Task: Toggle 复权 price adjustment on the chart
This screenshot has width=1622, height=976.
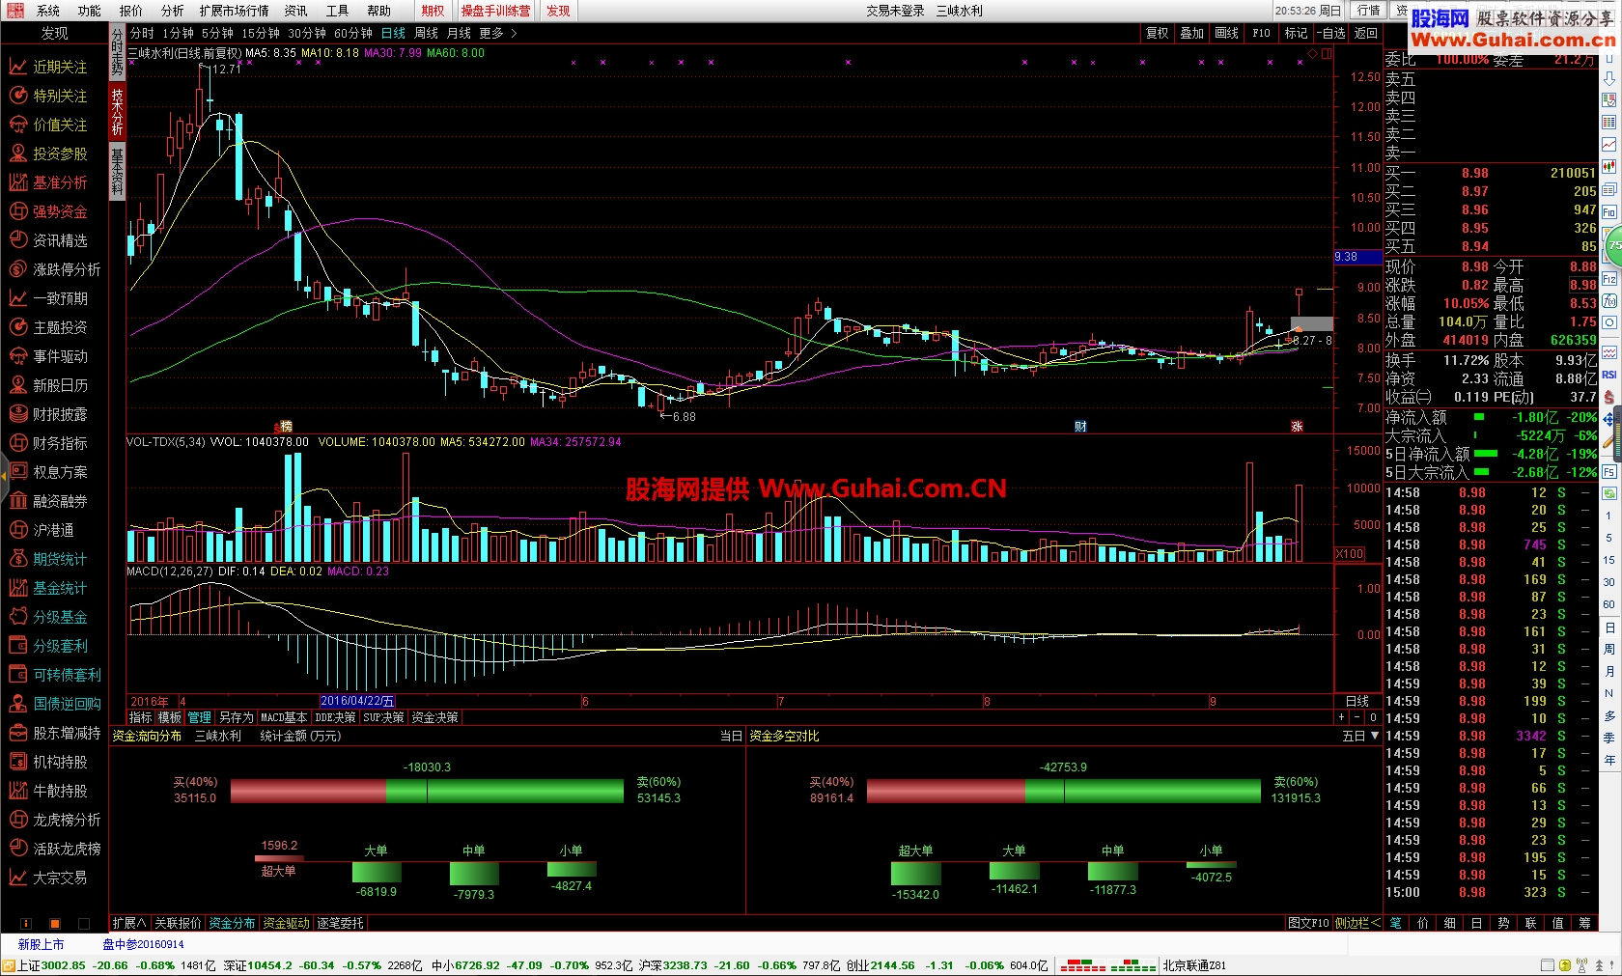Action: pyautogui.click(x=1157, y=33)
